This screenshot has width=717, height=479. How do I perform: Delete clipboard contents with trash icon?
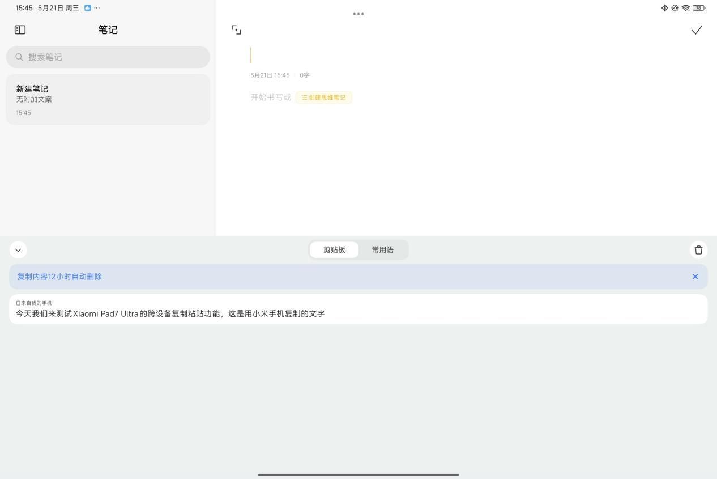click(x=698, y=250)
